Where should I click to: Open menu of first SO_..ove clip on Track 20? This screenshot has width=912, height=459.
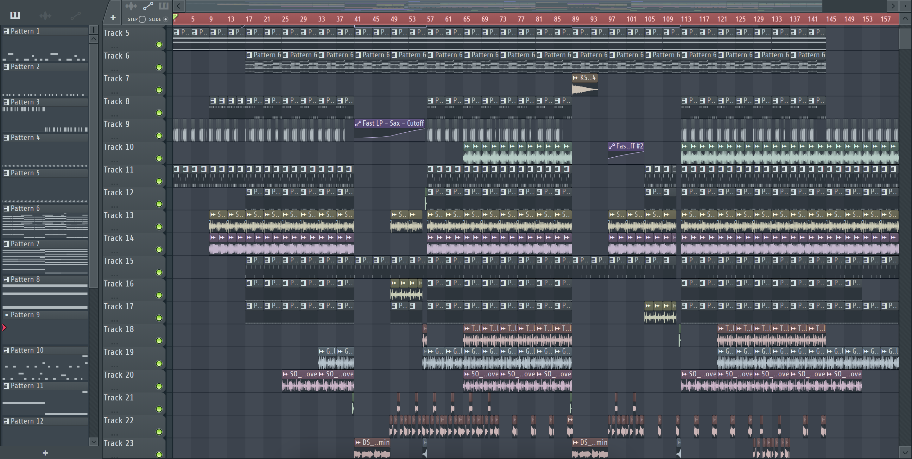coord(285,374)
